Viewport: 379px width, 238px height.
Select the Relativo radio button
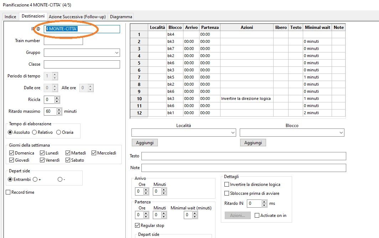pos(35,132)
